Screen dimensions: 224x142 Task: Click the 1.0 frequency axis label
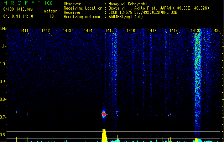tap(3, 64)
